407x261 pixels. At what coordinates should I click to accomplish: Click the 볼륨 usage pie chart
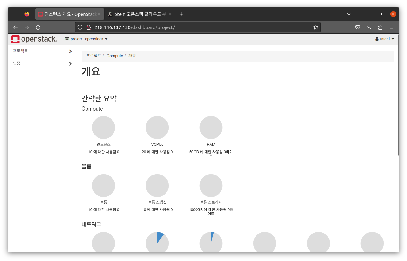pos(103,185)
